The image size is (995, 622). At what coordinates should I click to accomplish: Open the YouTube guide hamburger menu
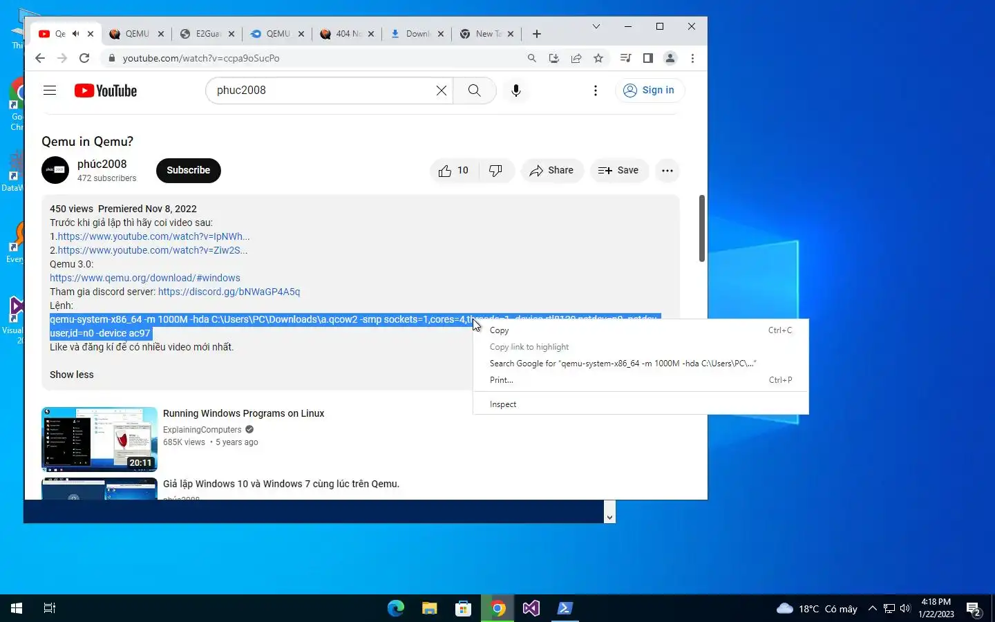coord(50,91)
